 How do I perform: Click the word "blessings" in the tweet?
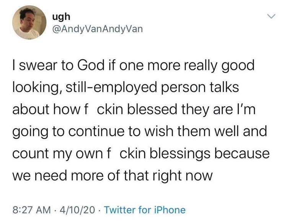point(180,153)
